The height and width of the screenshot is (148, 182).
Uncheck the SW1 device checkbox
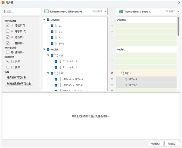click(52, 44)
